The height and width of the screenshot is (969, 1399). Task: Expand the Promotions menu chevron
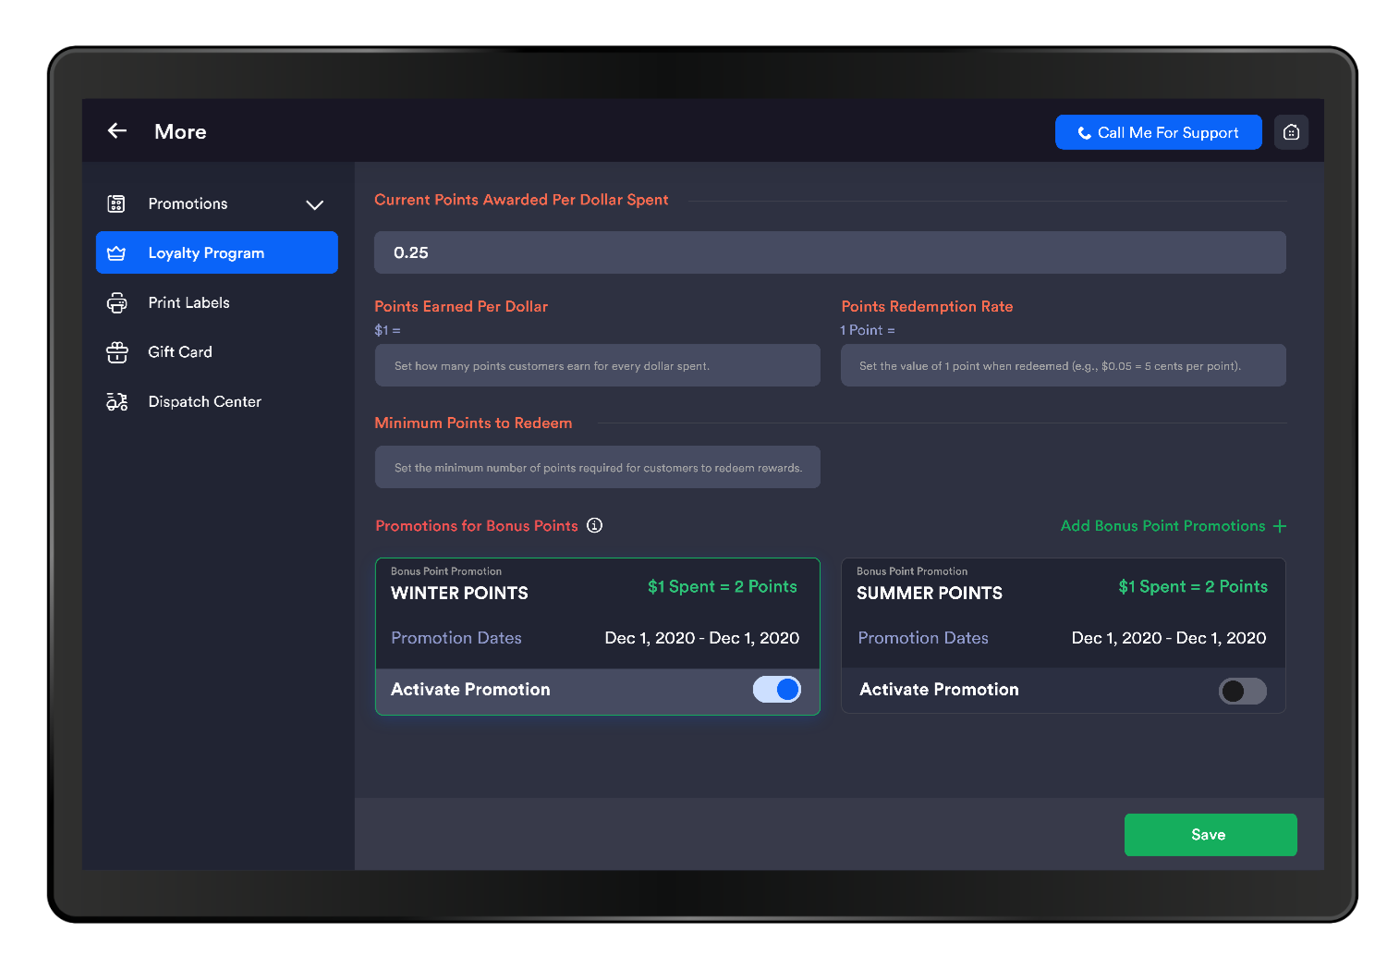click(314, 204)
